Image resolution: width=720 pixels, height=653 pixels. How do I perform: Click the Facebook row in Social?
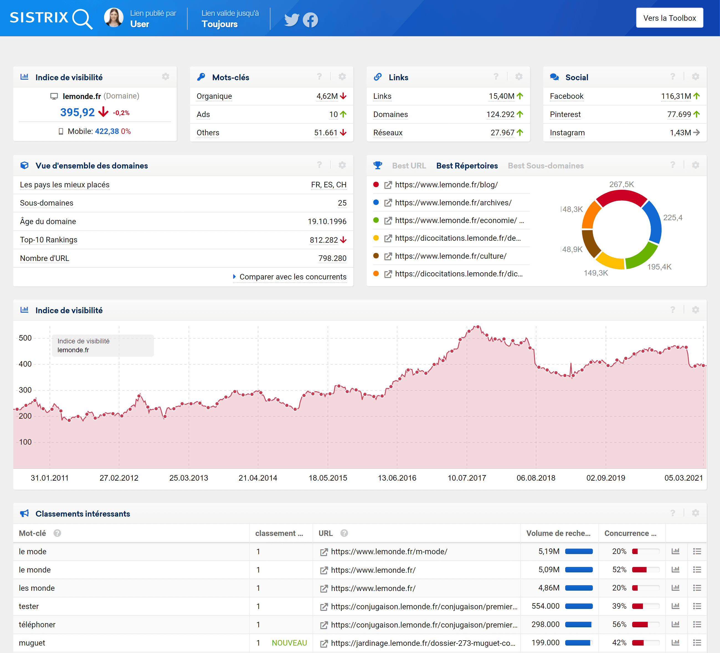point(625,96)
